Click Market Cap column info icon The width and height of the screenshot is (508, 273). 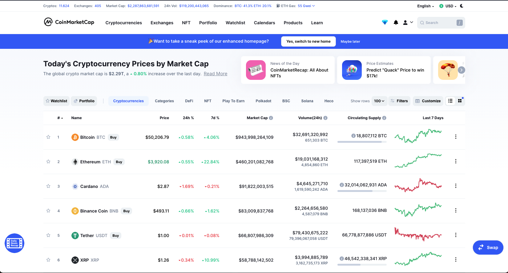pyautogui.click(x=271, y=118)
